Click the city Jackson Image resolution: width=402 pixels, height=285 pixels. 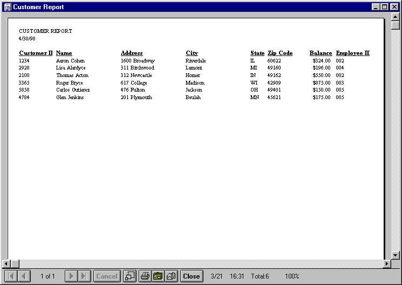click(x=194, y=90)
